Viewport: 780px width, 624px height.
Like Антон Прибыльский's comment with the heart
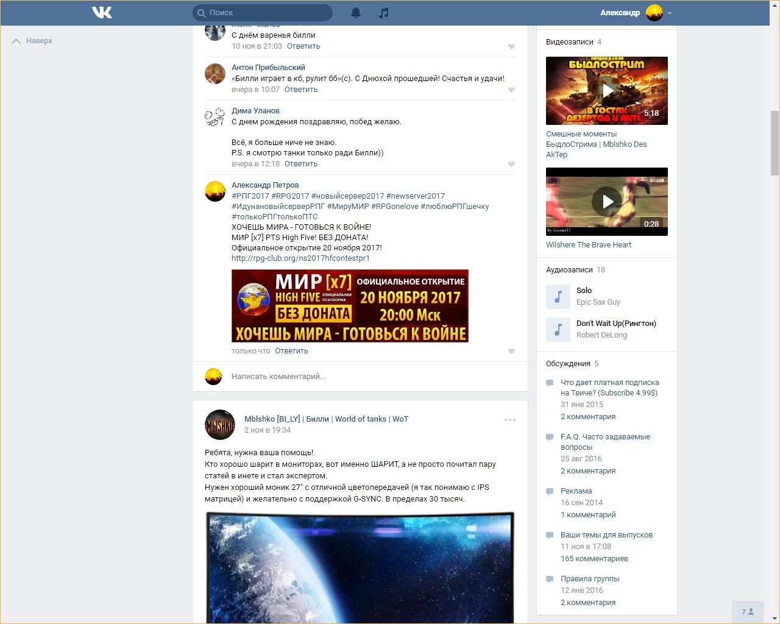click(511, 90)
